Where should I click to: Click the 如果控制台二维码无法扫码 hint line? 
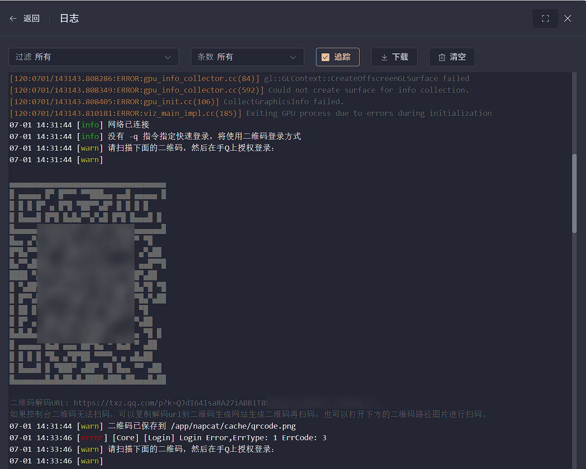[248, 414]
